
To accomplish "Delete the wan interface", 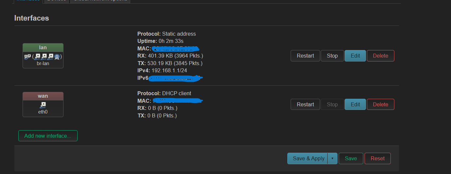I will [381, 104].
